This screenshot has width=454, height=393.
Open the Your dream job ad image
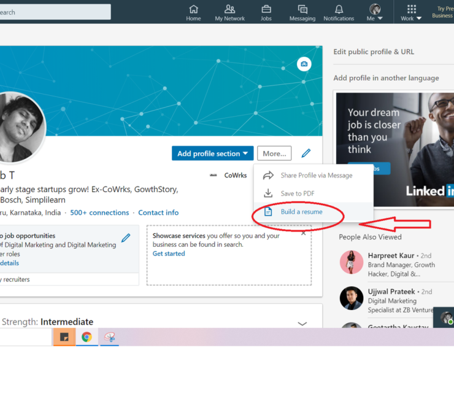coord(395,150)
